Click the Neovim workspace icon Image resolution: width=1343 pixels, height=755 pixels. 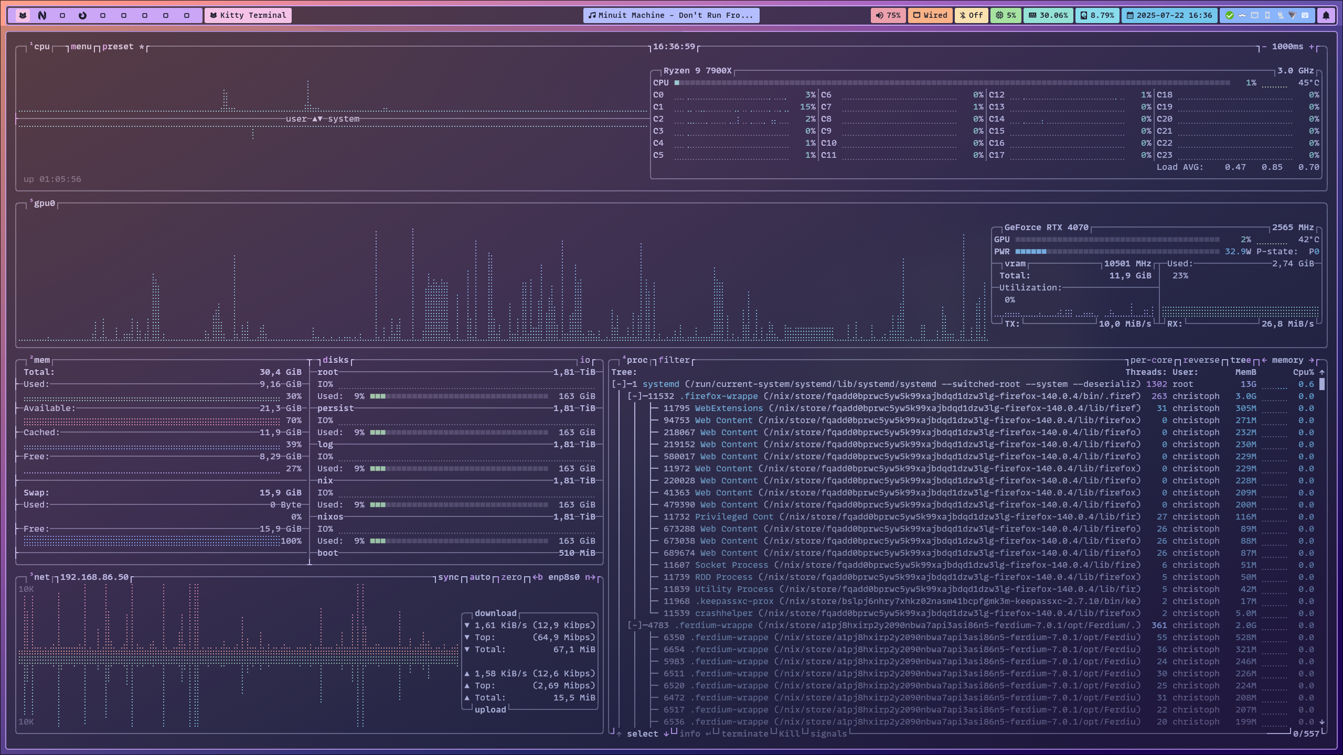[x=42, y=15]
